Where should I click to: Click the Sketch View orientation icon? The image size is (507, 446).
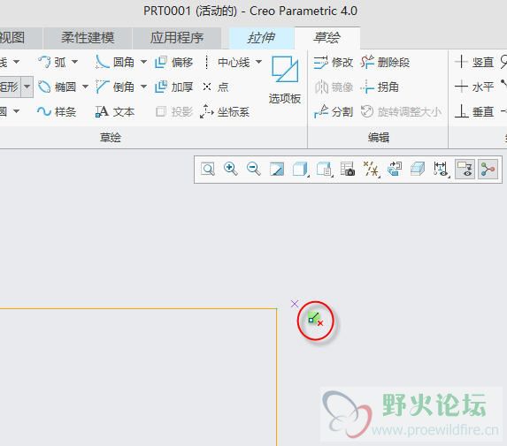pos(395,169)
